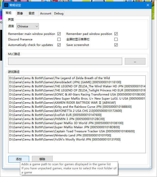
Task: Toggle Remember pad window position checkbox
Action: pyautogui.click(x=116, y=34)
